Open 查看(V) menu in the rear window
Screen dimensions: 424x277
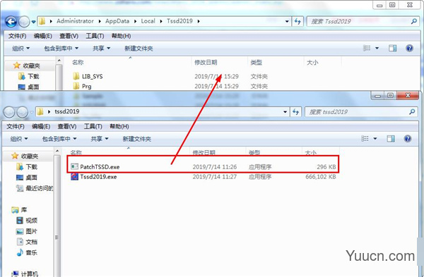[x=69, y=36]
